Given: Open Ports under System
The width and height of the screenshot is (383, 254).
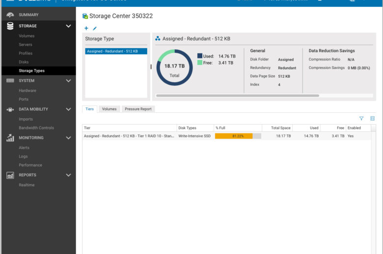Looking at the screenshot, I should [24, 99].
